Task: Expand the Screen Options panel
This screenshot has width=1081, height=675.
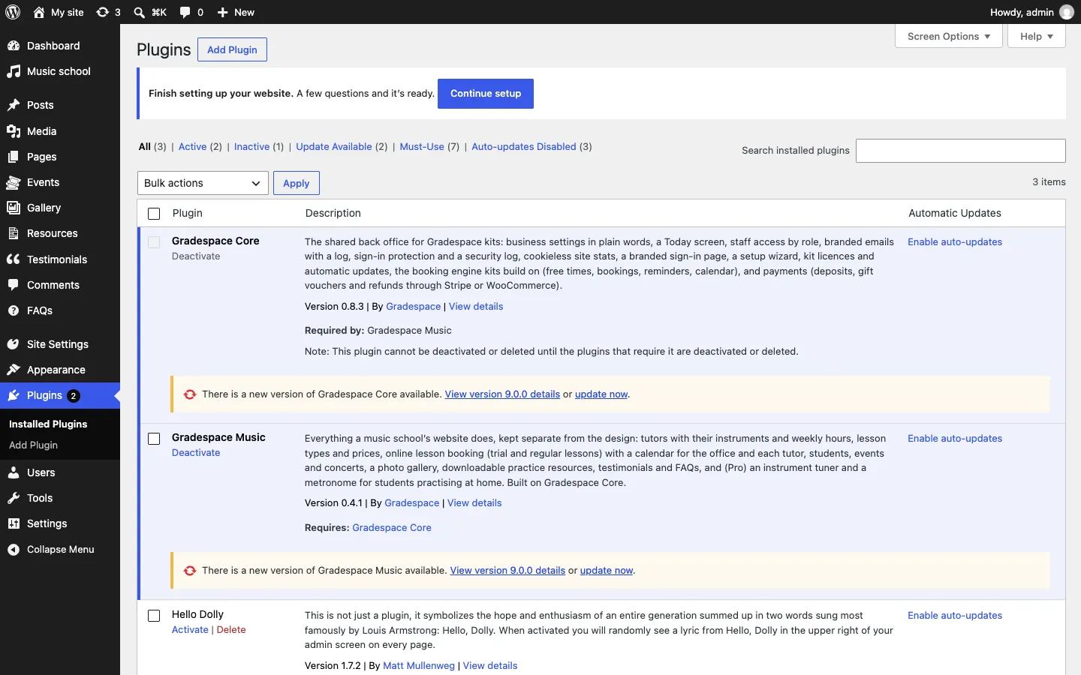Action: point(949,36)
